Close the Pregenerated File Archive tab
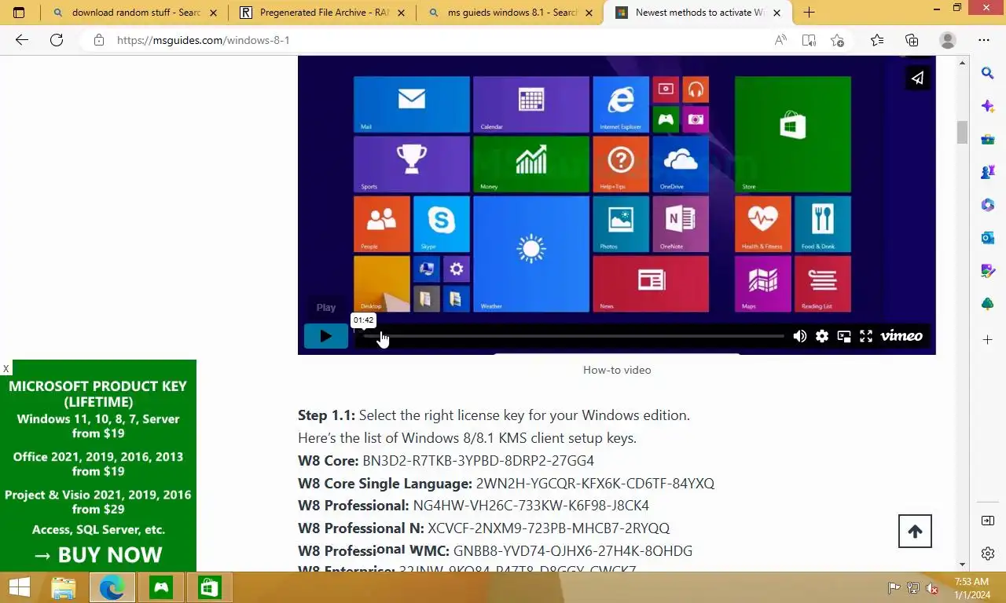This screenshot has height=603, width=1006. [402, 13]
